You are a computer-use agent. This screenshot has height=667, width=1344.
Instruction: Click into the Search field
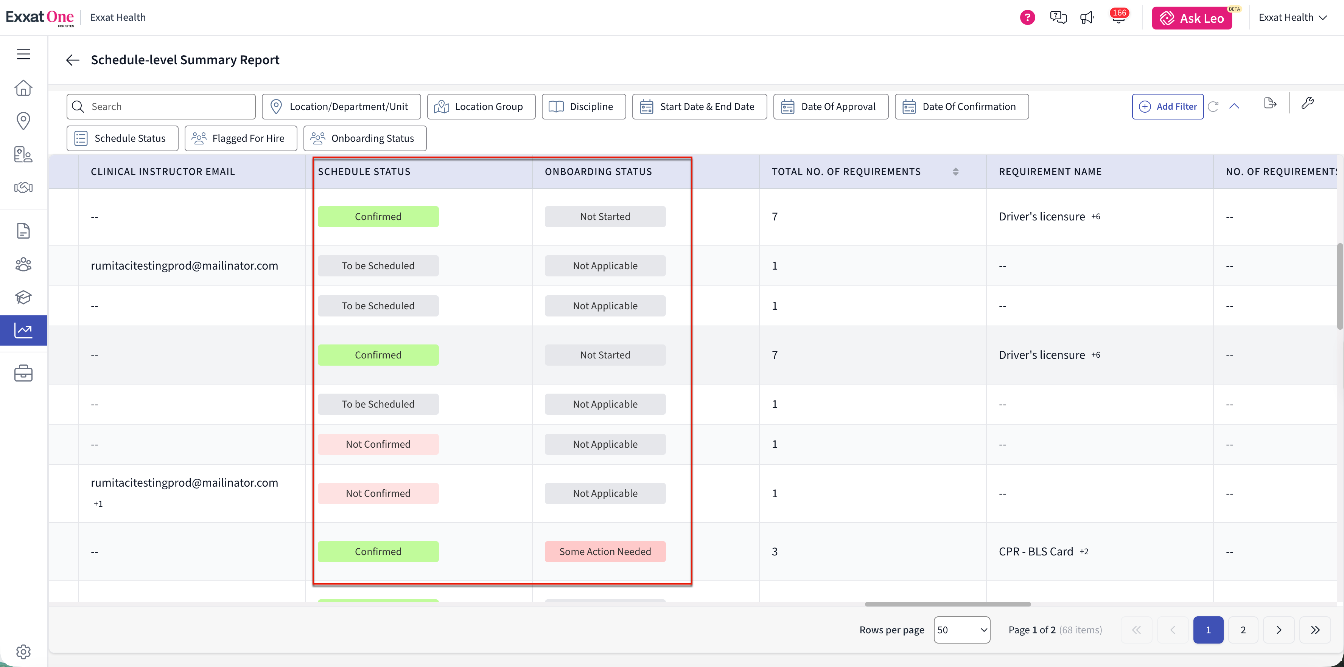click(161, 106)
